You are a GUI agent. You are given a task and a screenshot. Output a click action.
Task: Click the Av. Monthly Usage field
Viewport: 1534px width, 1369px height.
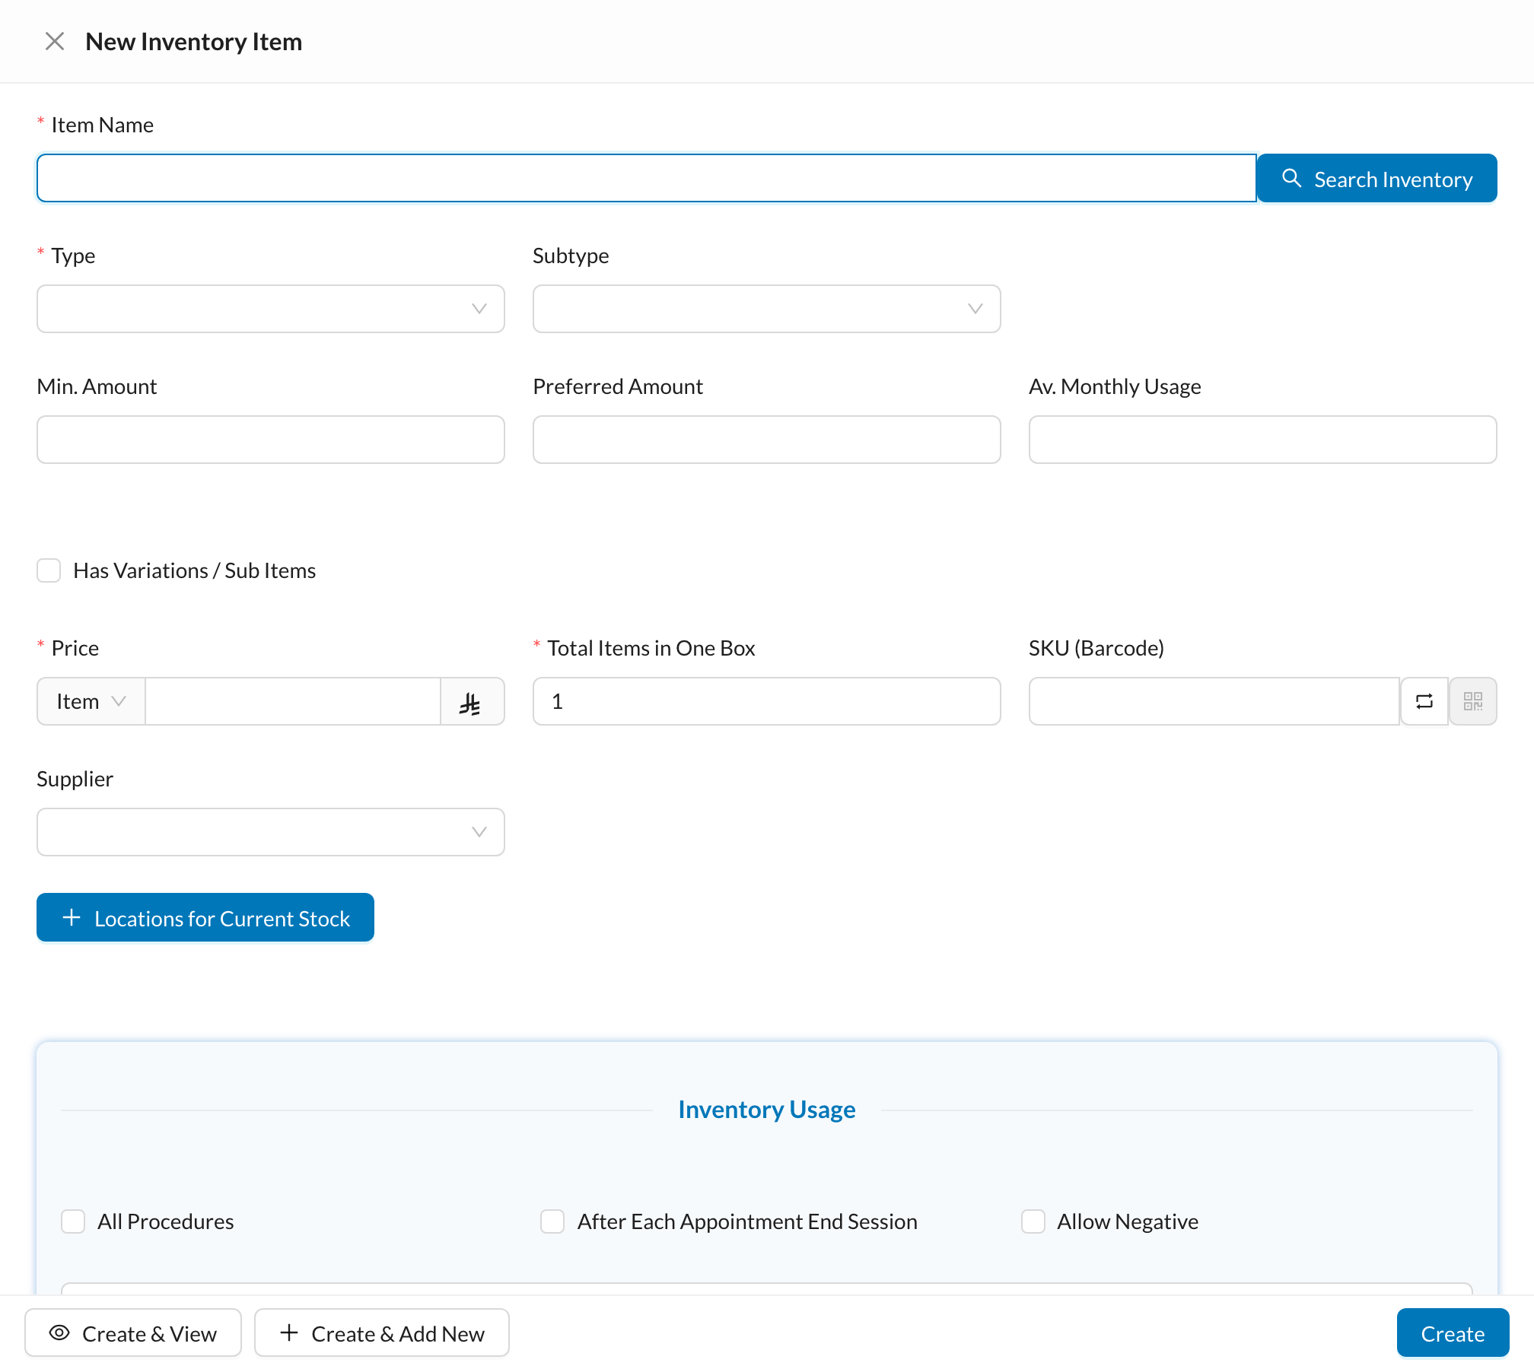click(1262, 440)
